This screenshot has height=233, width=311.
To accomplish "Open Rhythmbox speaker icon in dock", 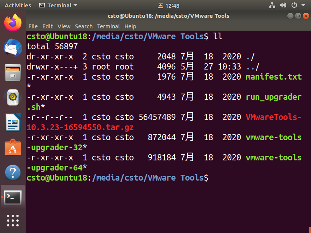I will [x=13, y=97].
